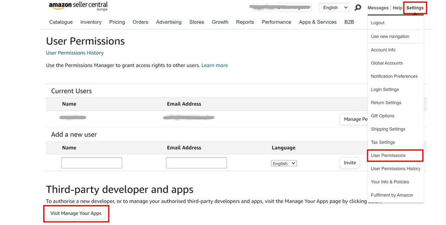This screenshot has height=225, width=446.
Task: Open Shipping Settings
Action: pos(388,129)
